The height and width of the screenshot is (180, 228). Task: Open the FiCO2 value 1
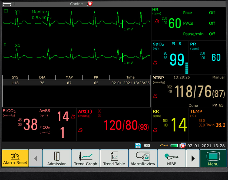tap(62, 133)
